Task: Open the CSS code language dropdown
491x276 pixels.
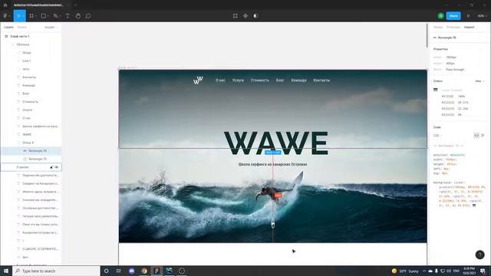Action: pyautogui.click(x=437, y=136)
